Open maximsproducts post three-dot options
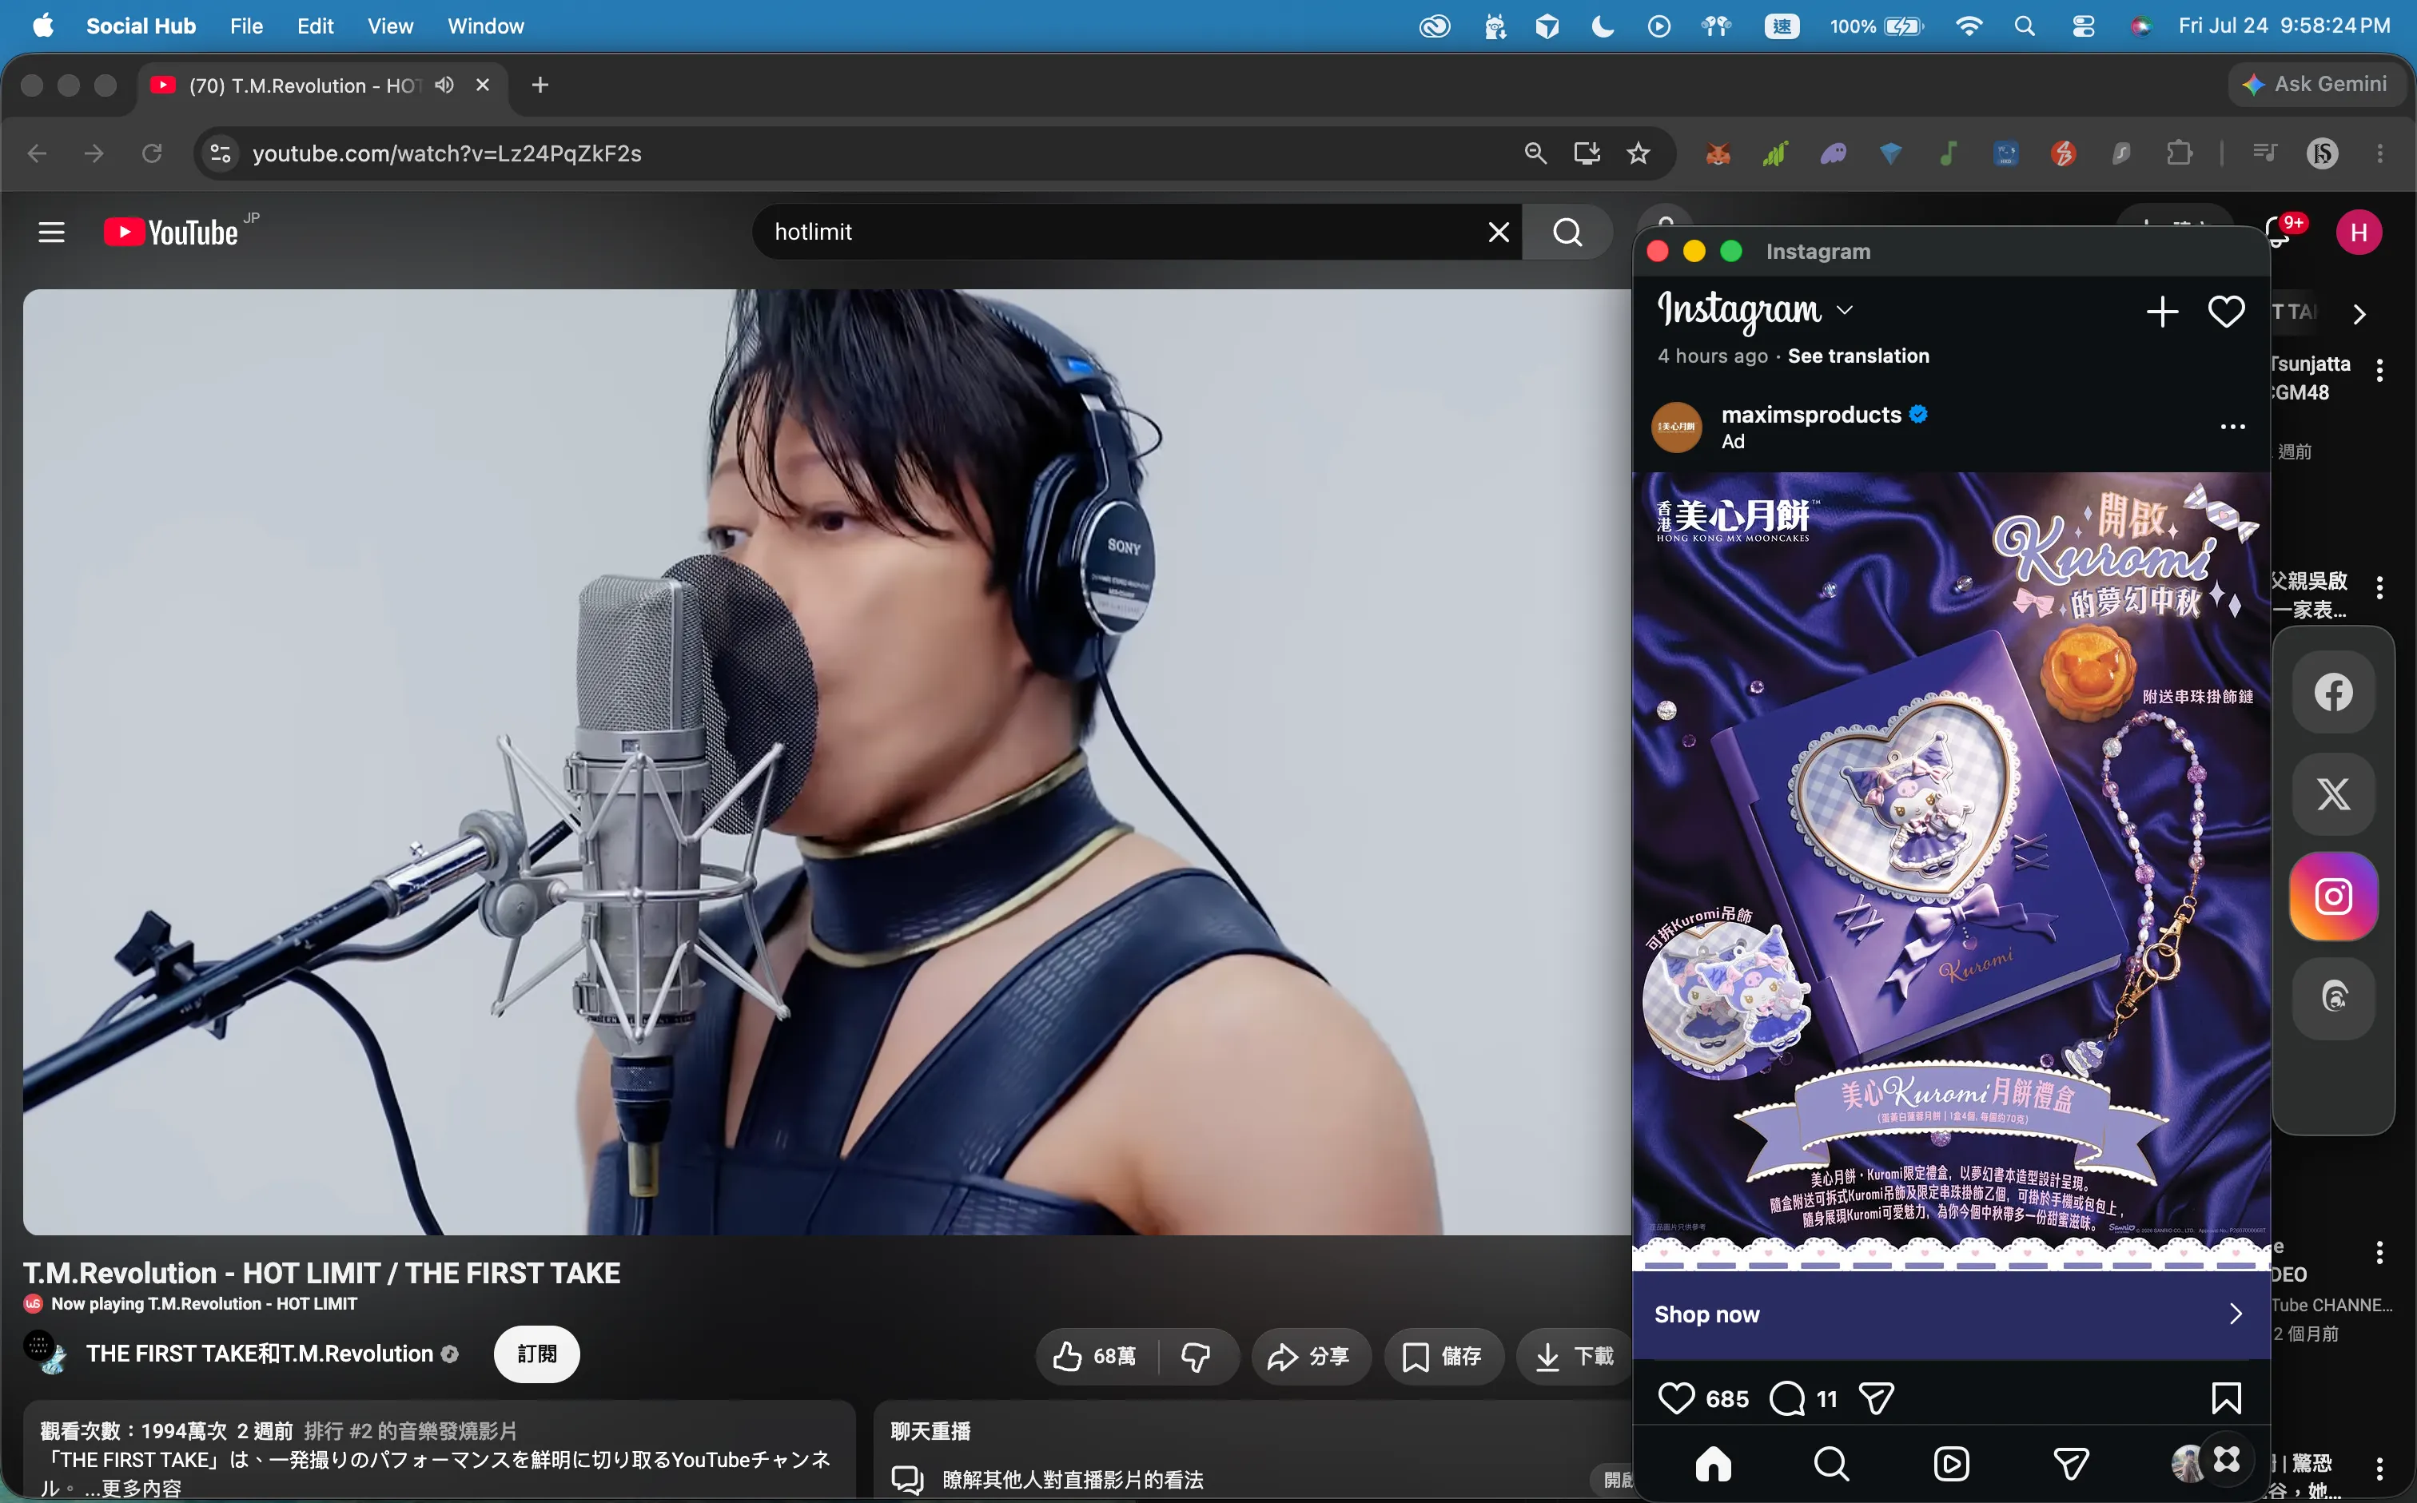 tap(2233, 427)
